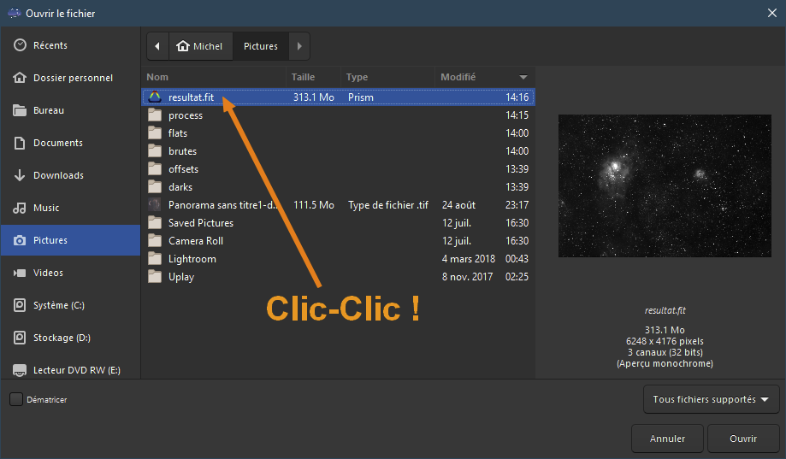Click the Uplay folder icon

[155, 277]
